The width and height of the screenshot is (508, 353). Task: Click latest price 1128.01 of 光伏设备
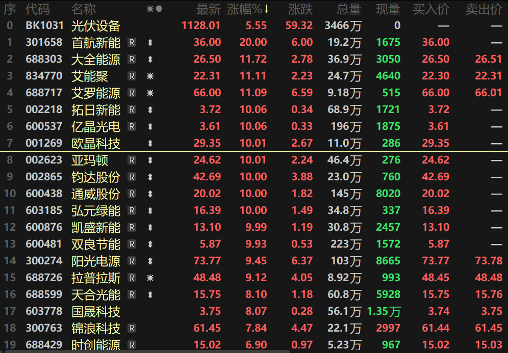point(201,25)
